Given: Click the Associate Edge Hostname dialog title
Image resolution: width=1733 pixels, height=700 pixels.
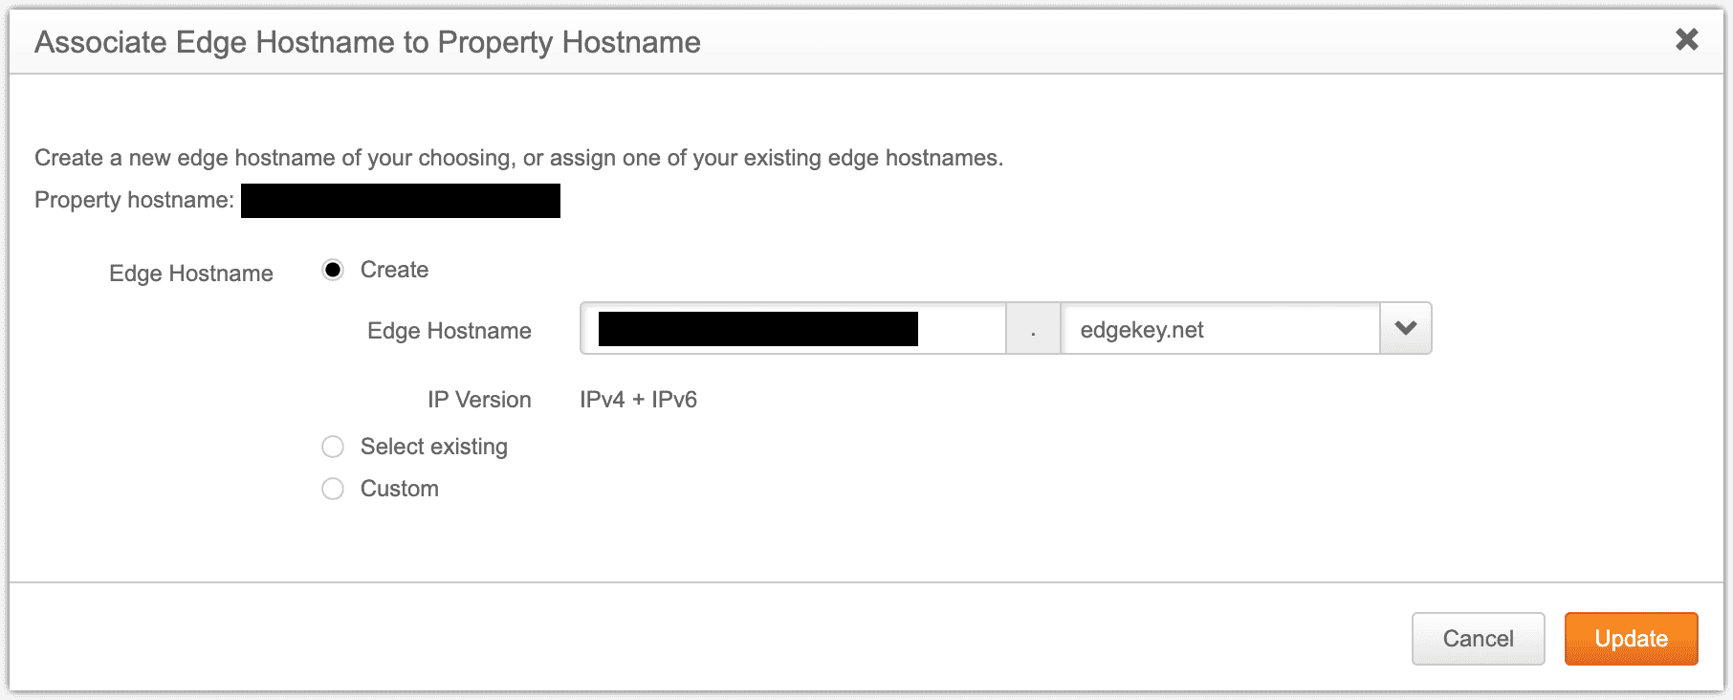Looking at the screenshot, I should pos(367,41).
